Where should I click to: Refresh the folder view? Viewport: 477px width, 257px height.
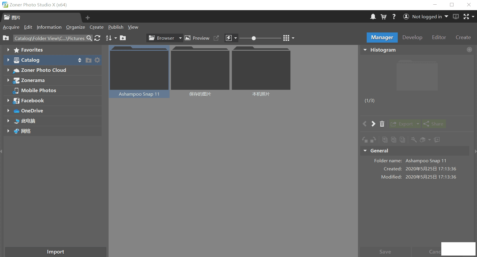pos(98,38)
